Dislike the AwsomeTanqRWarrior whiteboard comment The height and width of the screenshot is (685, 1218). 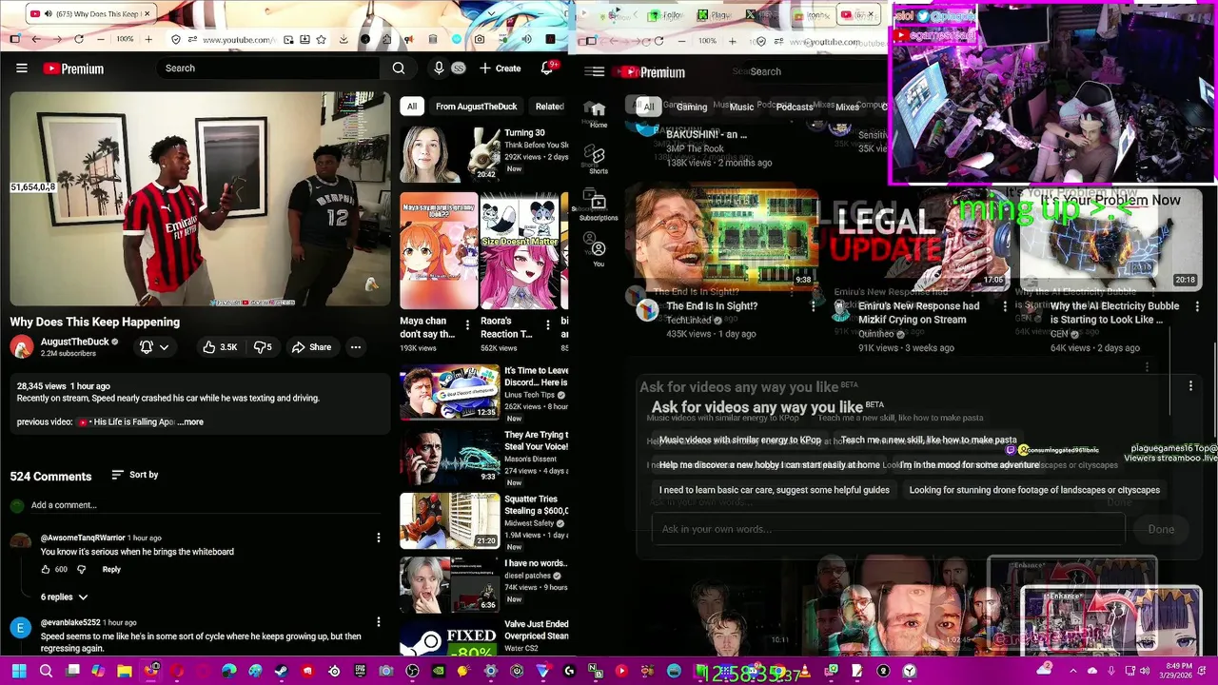[x=81, y=569]
